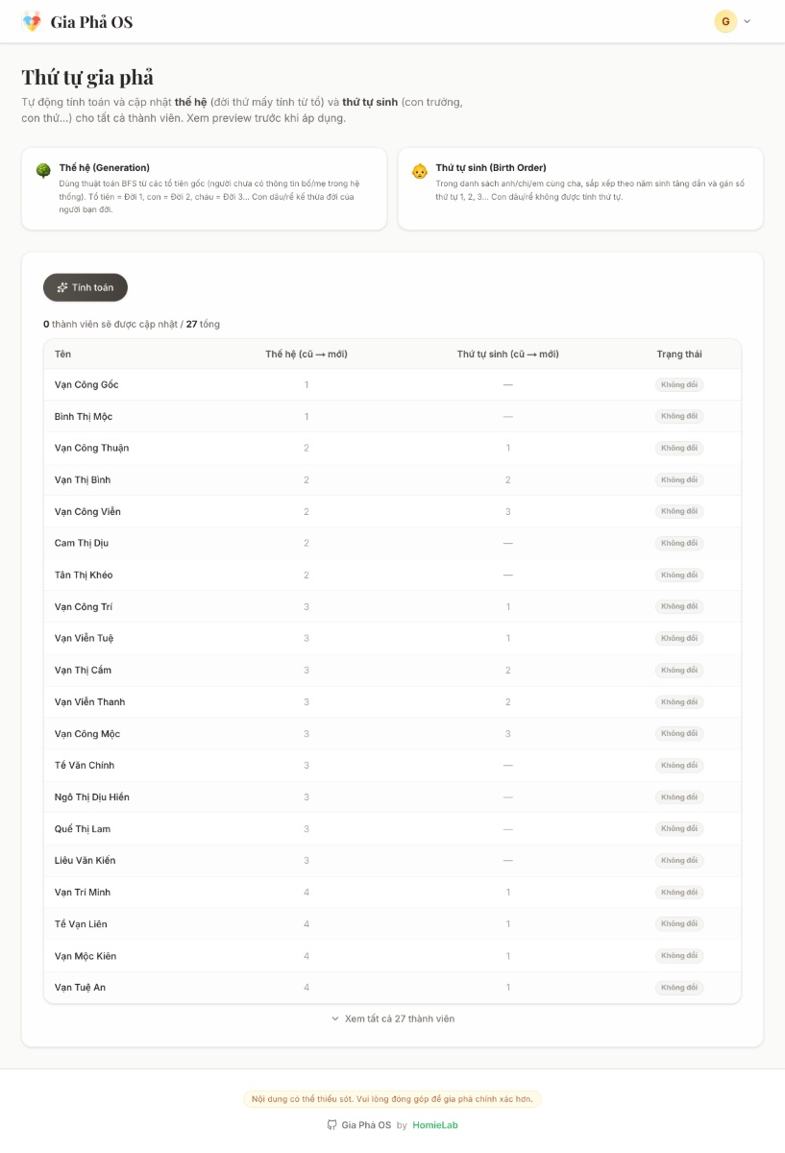Click the Gia Phả OS heart logo icon
Screen dimensions: 785x1153
coord(32,21)
